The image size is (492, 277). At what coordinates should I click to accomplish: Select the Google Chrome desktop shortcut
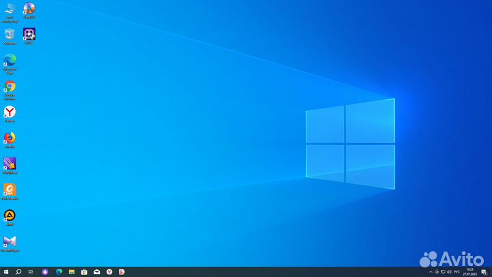[x=10, y=90]
